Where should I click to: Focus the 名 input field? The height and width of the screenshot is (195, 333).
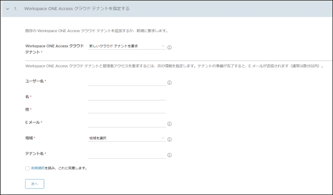pyautogui.click(x=127, y=97)
